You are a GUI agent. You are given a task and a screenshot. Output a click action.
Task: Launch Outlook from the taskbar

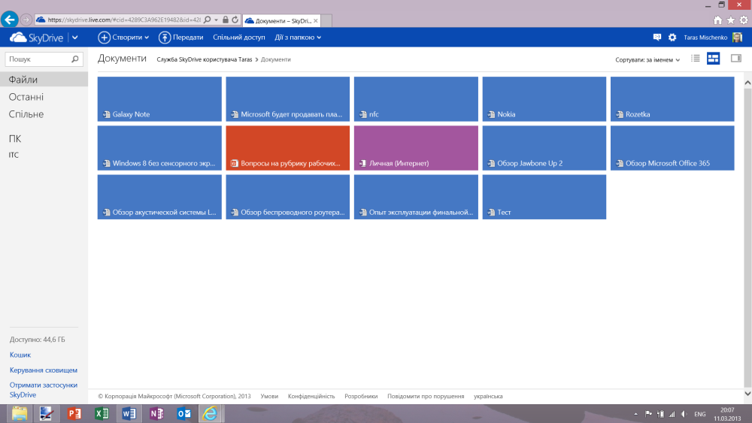point(183,413)
